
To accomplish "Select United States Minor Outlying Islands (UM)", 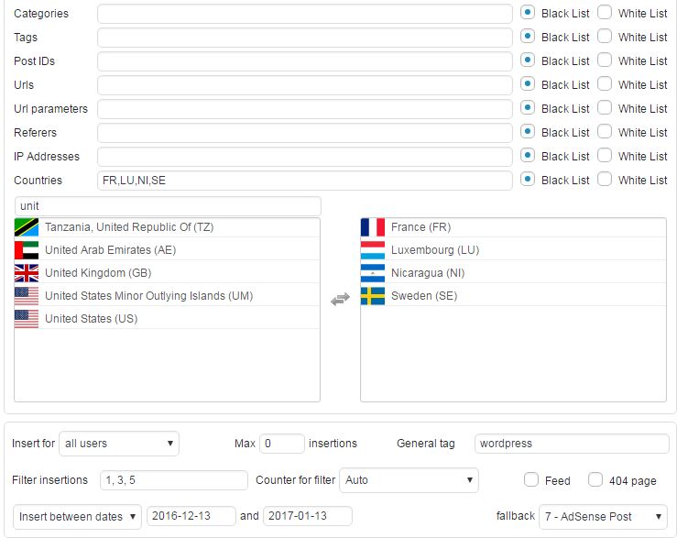I will click(x=167, y=296).
